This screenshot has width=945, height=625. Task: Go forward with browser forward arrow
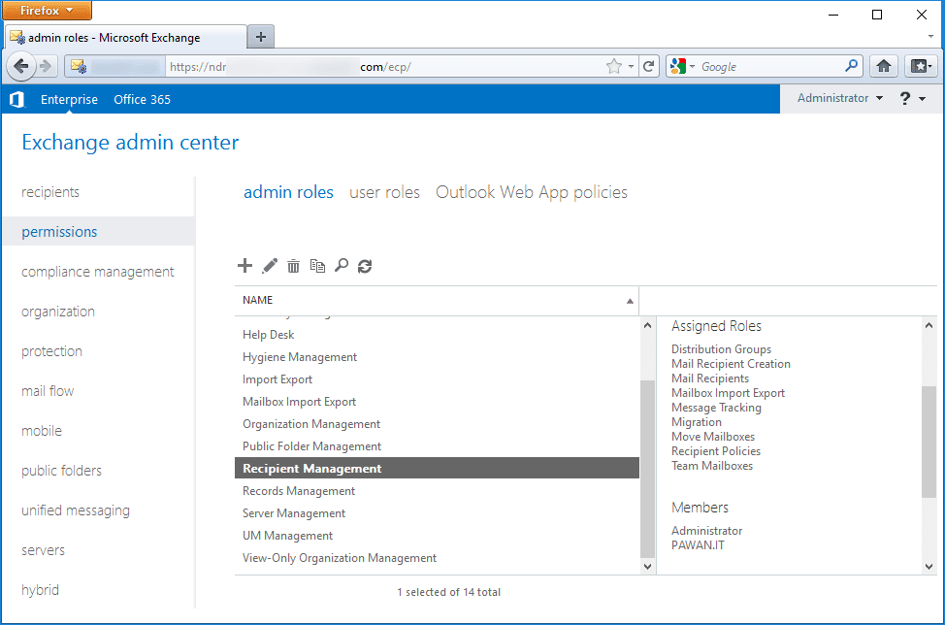coord(46,66)
